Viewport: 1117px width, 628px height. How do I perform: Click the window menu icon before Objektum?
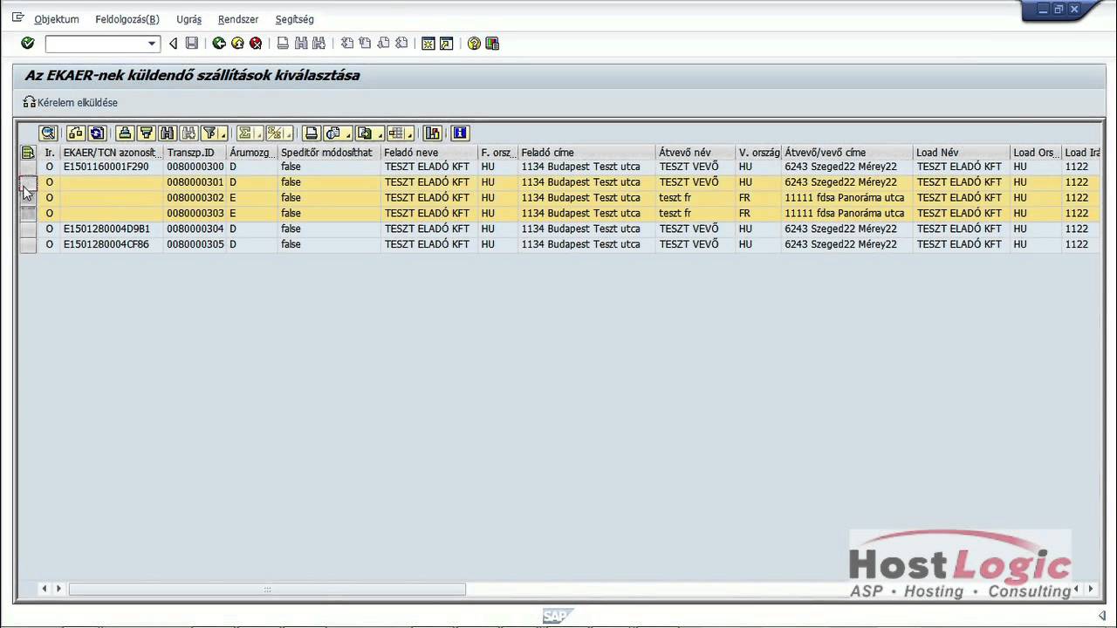[17, 18]
